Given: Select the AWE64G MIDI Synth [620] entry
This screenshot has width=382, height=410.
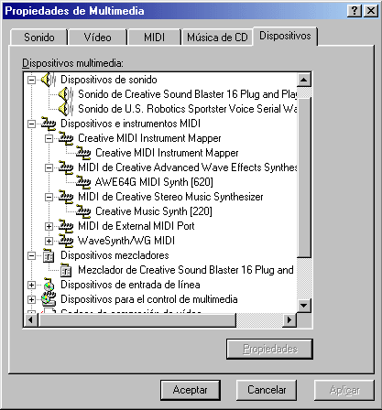Looking at the screenshot, I should click(154, 182).
